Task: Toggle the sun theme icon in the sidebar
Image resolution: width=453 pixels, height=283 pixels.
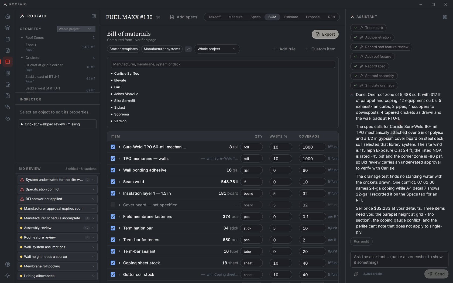Action: click(x=8, y=276)
